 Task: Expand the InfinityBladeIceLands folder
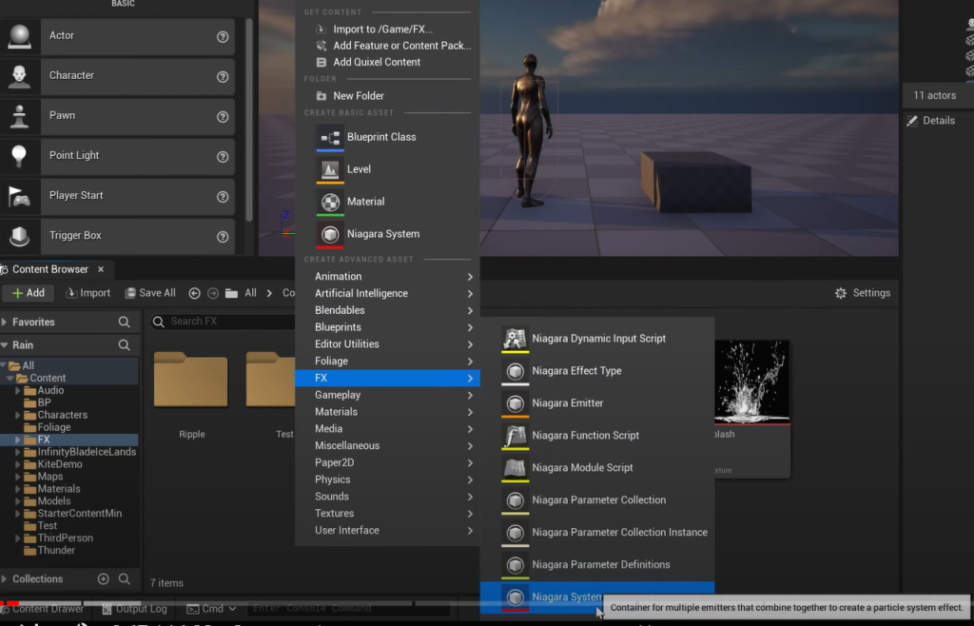(18, 452)
